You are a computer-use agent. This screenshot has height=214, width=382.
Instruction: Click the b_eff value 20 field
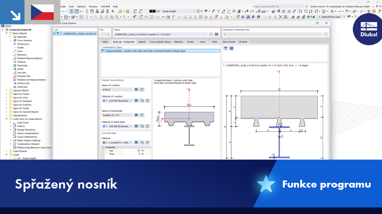point(132,151)
